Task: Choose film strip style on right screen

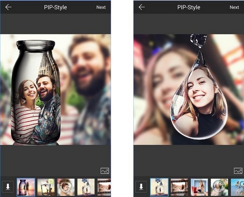Action: pos(179,187)
